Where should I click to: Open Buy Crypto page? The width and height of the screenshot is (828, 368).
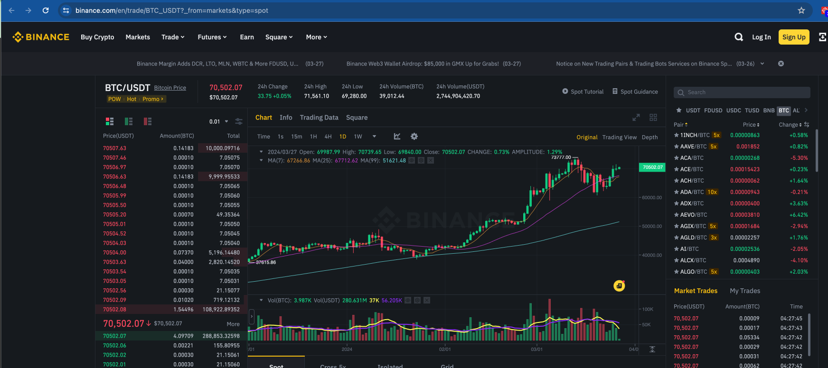[97, 37]
